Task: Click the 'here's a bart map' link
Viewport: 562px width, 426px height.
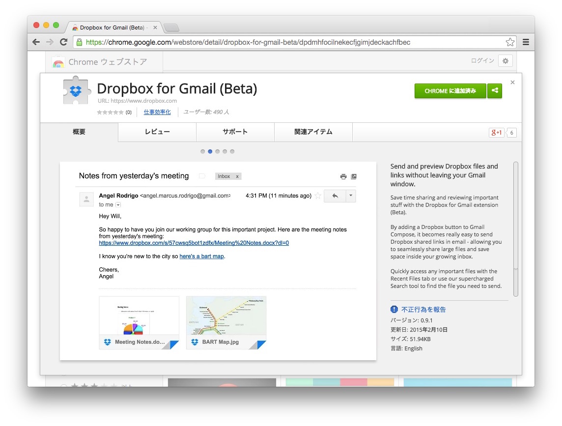Action: pyautogui.click(x=201, y=256)
